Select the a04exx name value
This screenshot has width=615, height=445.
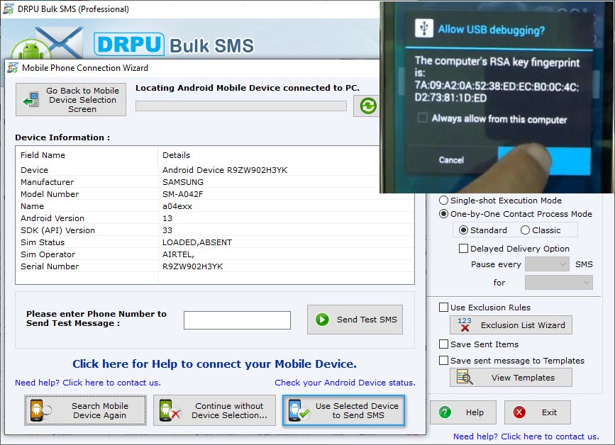coord(177,206)
